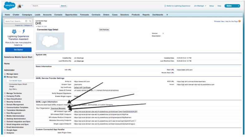Switch to the Leads tab

pyautogui.click(x=37, y=15)
